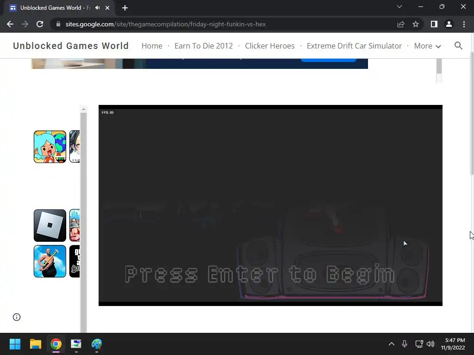Open Roblox game thumbnail
The width and height of the screenshot is (474, 355).
[50, 226]
